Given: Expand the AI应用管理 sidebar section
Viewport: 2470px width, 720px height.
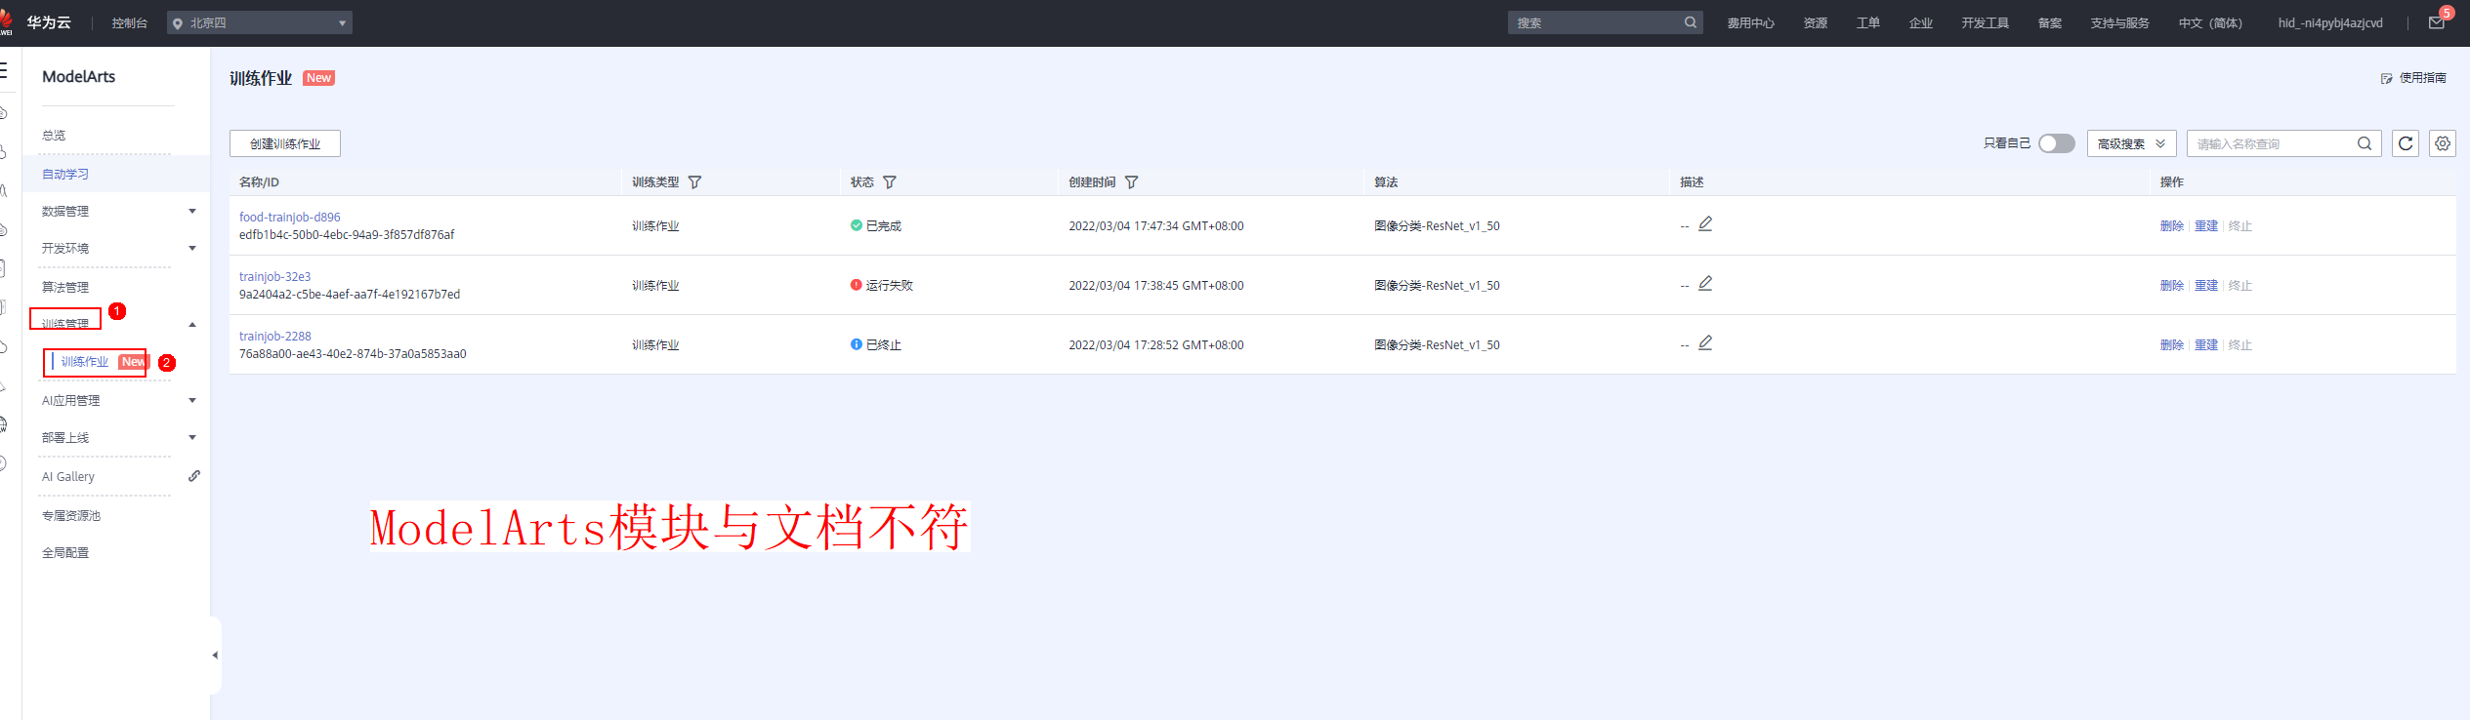Looking at the screenshot, I should click(192, 400).
